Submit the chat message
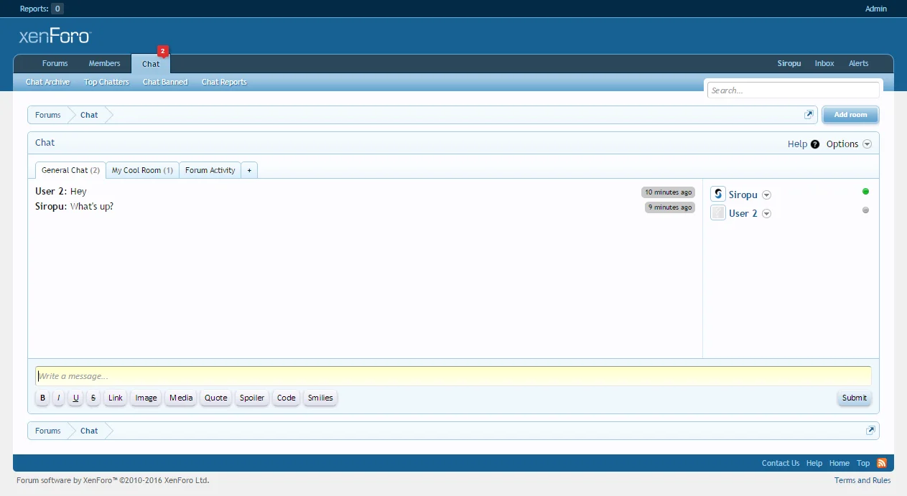This screenshot has width=907, height=496. click(x=854, y=398)
